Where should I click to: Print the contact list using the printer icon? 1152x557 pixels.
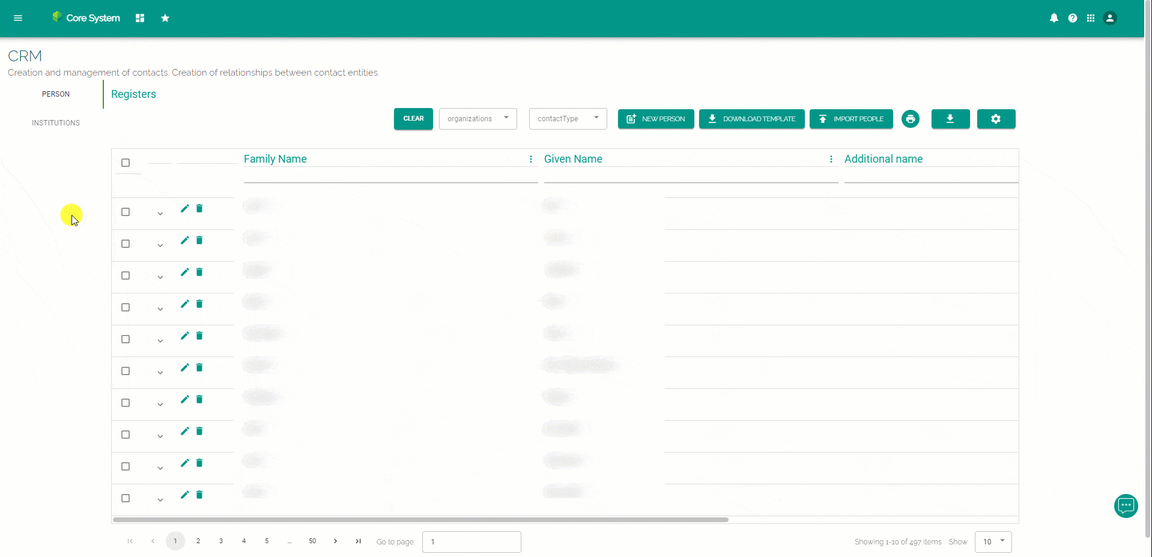910,119
